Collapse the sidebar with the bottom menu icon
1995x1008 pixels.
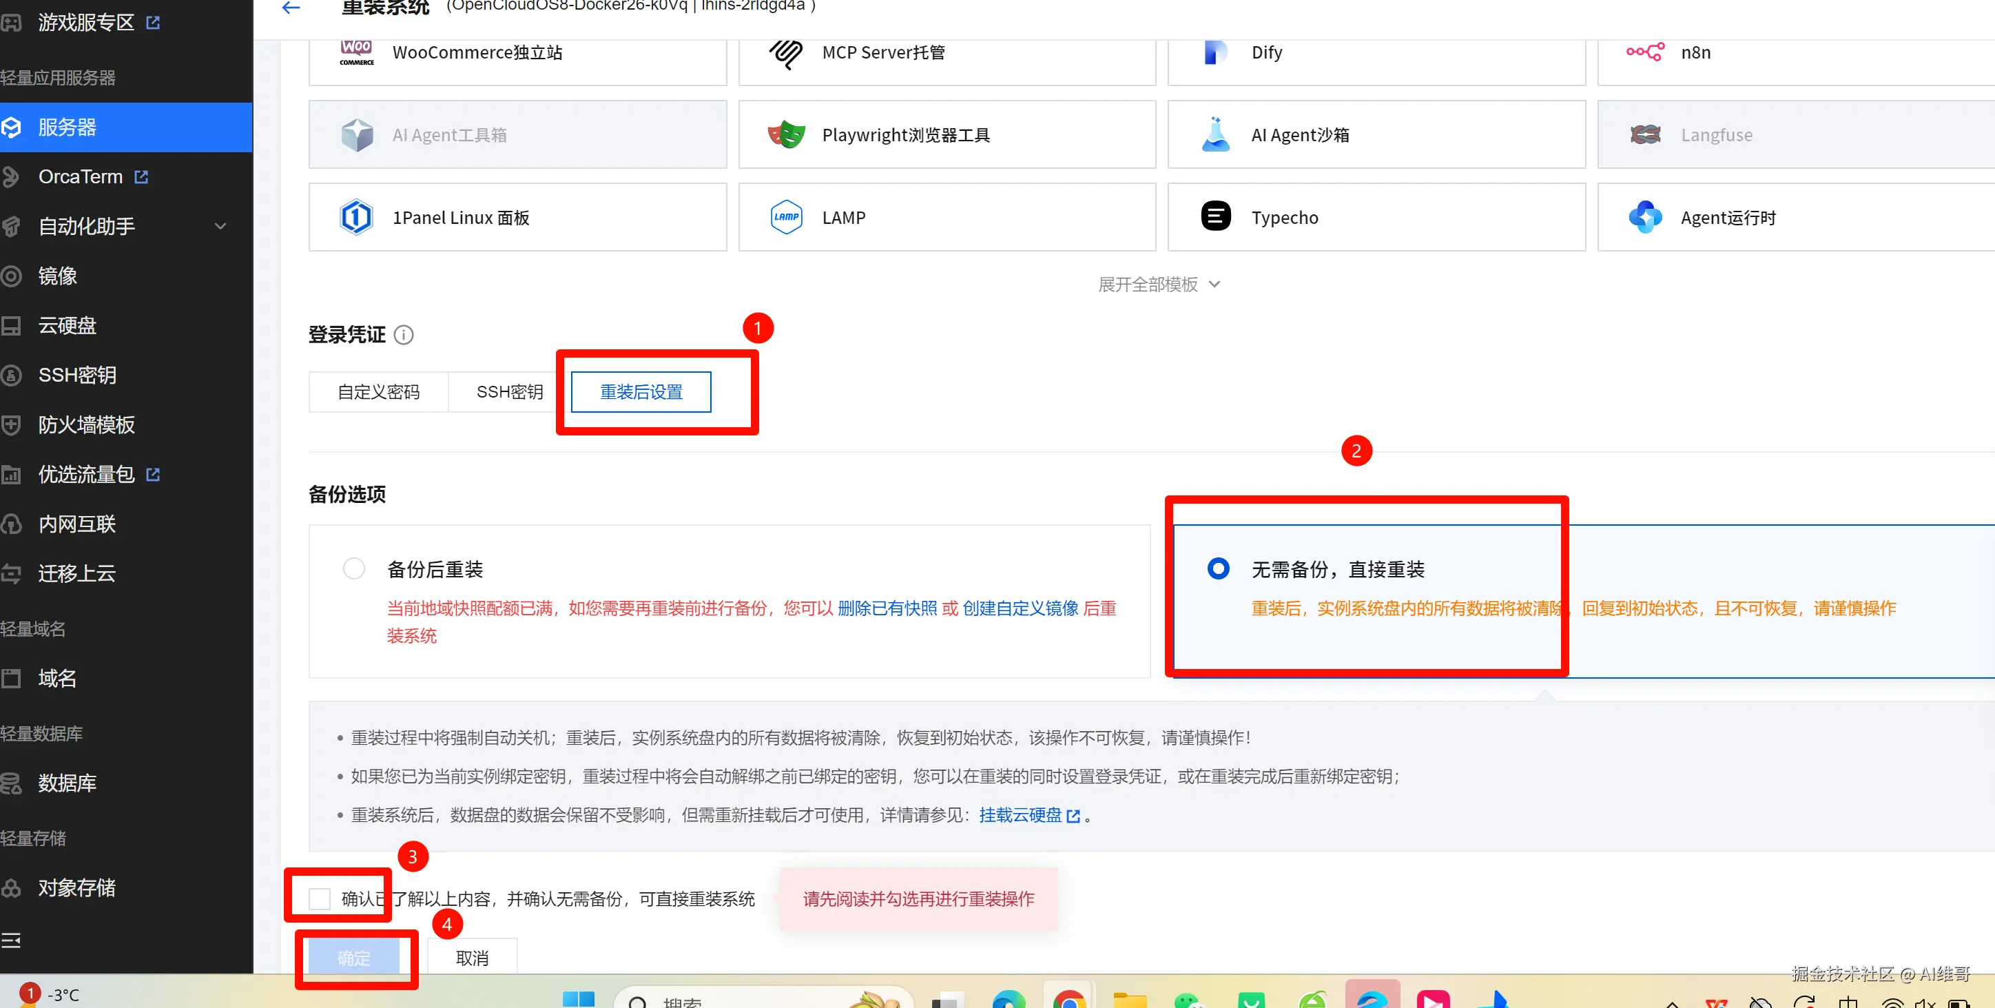coord(11,940)
